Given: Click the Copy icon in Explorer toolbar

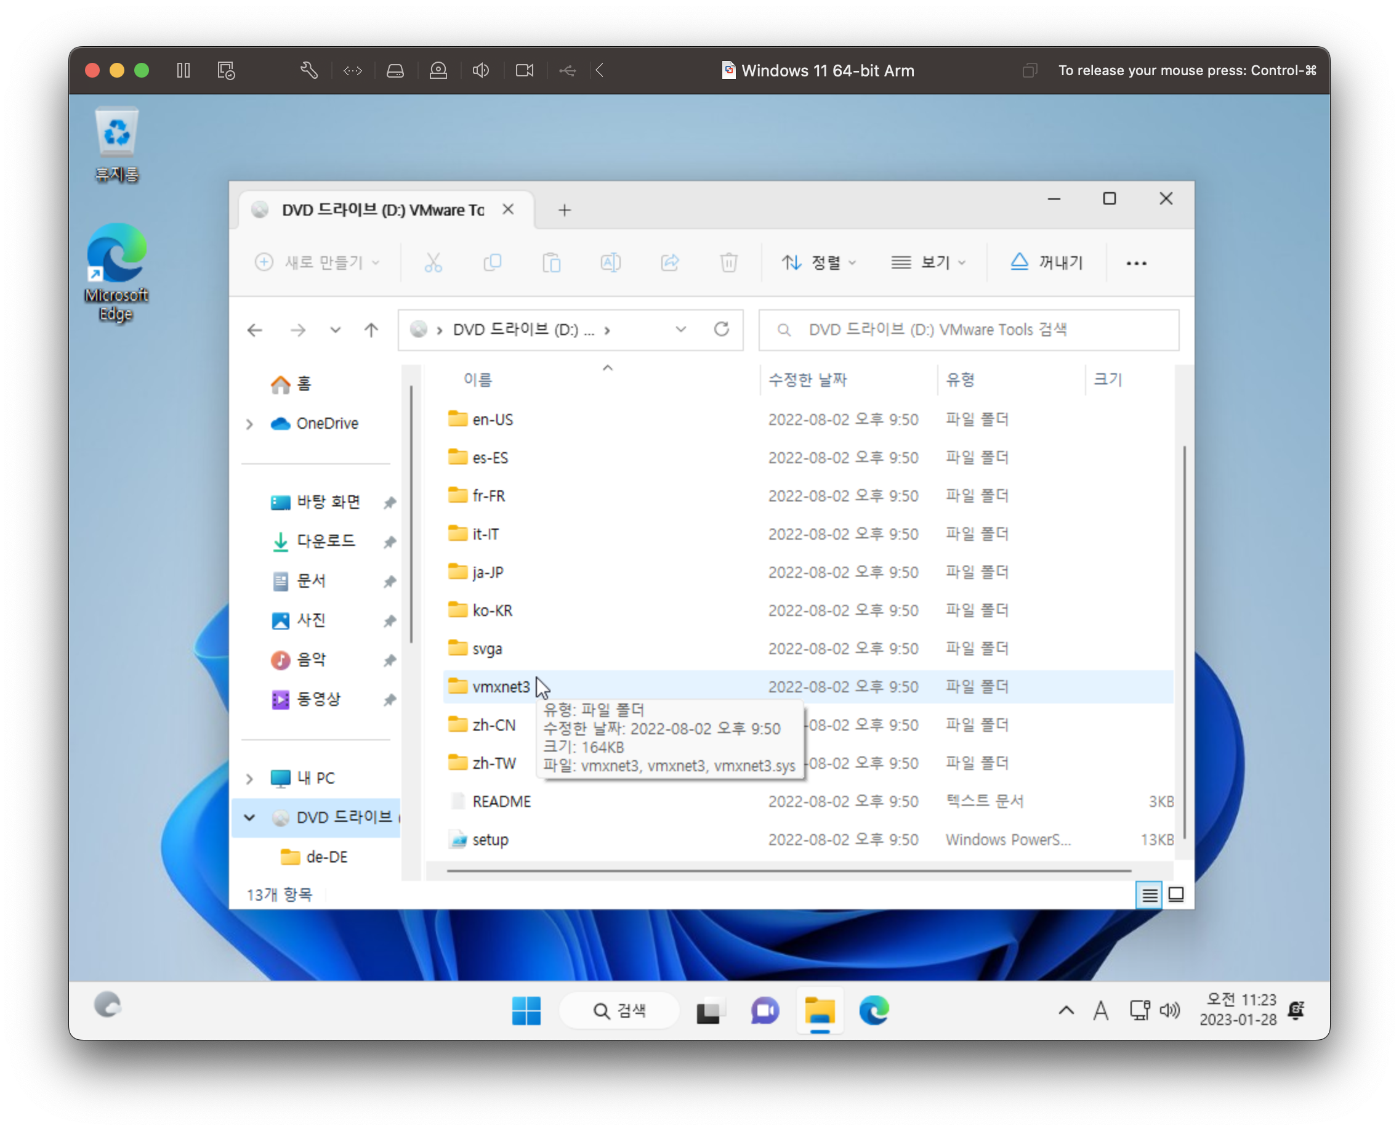Looking at the screenshot, I should (x=493, y=262).
